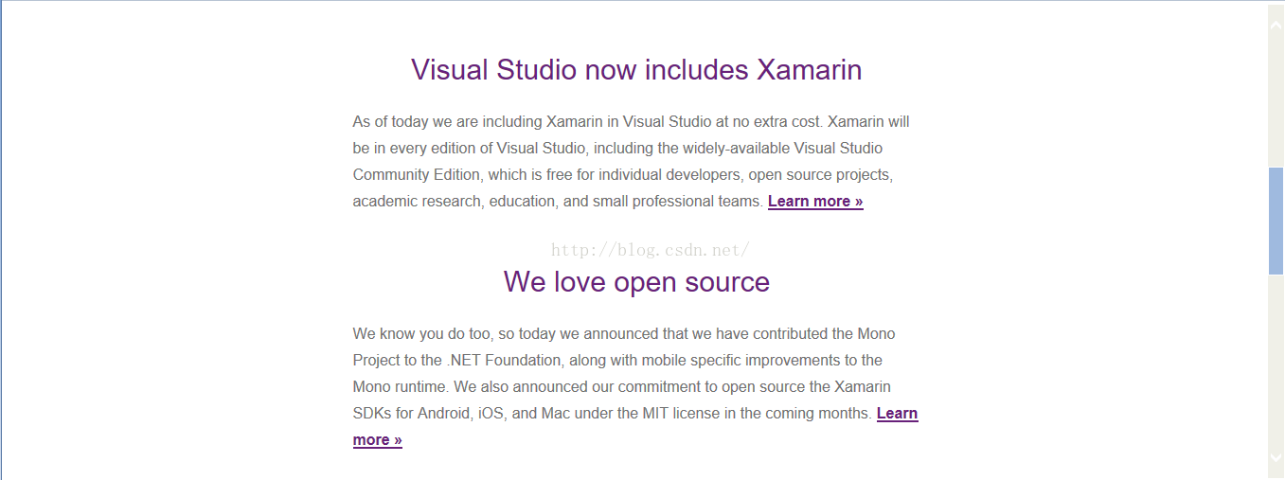The width and height of the screenshot is (1285, 480).
Task: Click the scrollbar down arrow
Action: point(1276,457)
